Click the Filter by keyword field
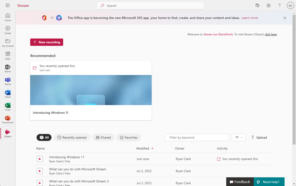The image size is (296, 186). (197, 137)
